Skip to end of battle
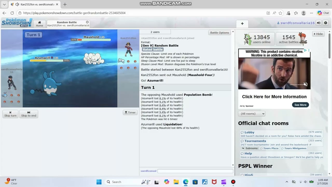The image size is (332, 187). click(x=29, y=114)
